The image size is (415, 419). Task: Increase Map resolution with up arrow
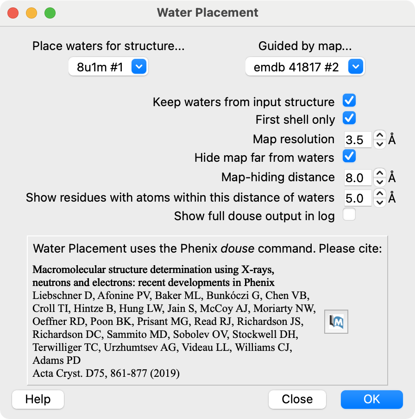coord(379,135)
